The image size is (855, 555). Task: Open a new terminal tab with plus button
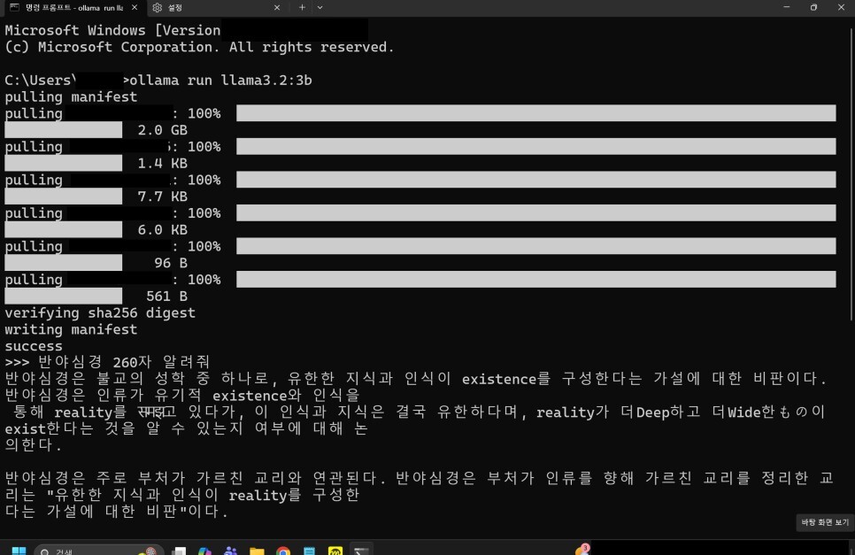coord(302,8)
